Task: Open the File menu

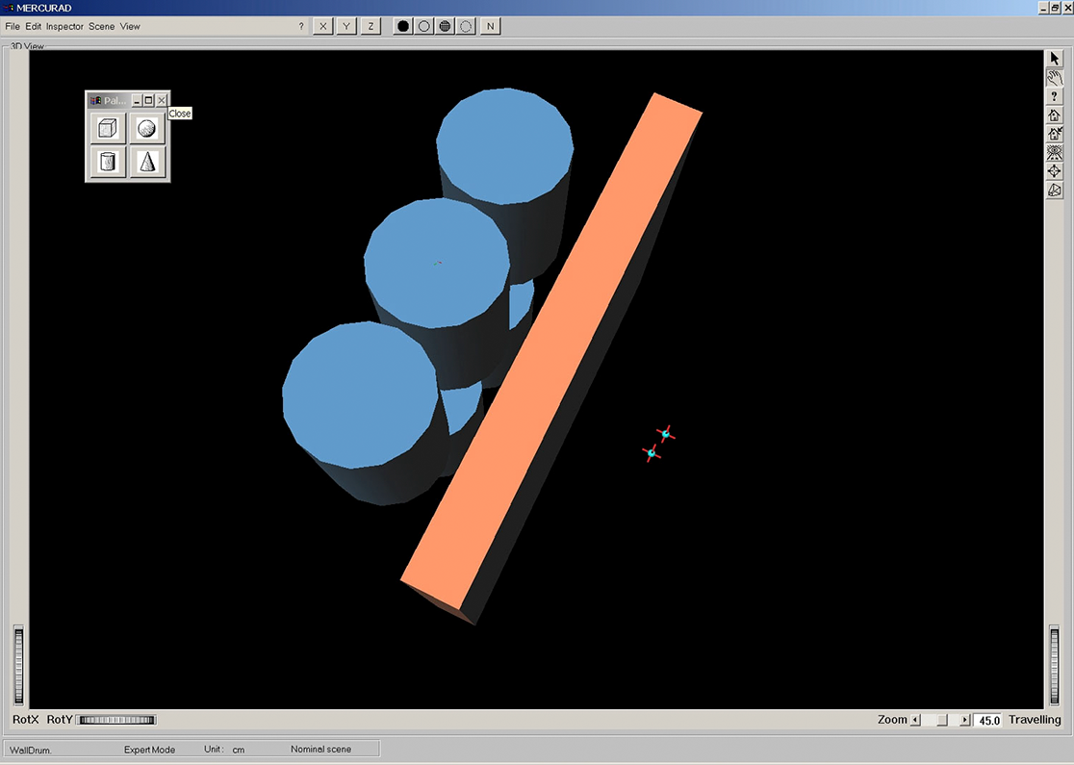Action: point(13,26)
